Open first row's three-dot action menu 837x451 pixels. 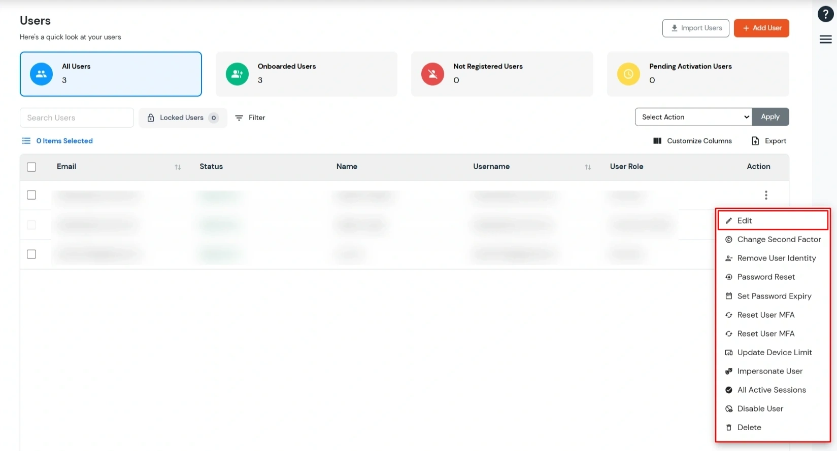coord(766,195)
